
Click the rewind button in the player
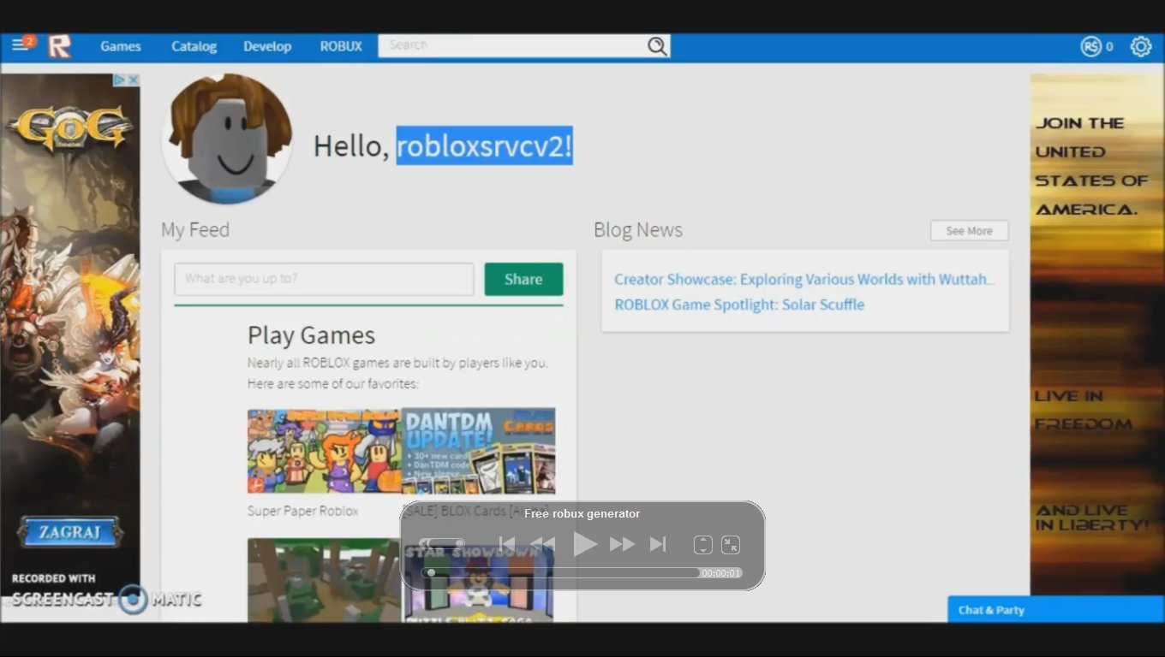click(544, 544)
